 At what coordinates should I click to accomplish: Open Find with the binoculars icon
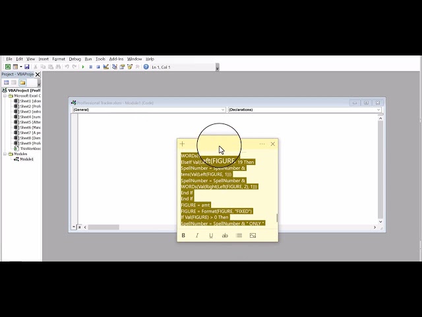[58, 67]
